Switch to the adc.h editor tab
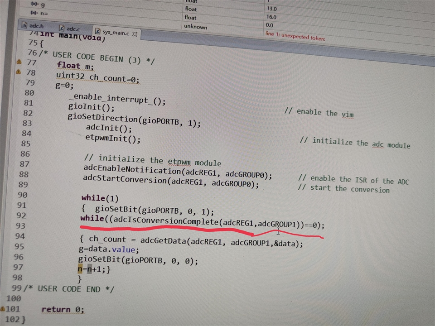 point(33,26)
